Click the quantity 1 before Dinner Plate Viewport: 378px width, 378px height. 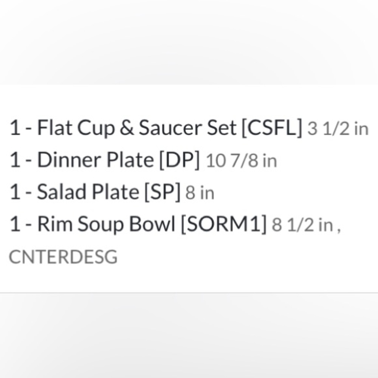[15, 160]
